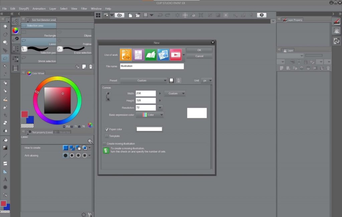Choose the Animation use of work icon

pos(176,54)
